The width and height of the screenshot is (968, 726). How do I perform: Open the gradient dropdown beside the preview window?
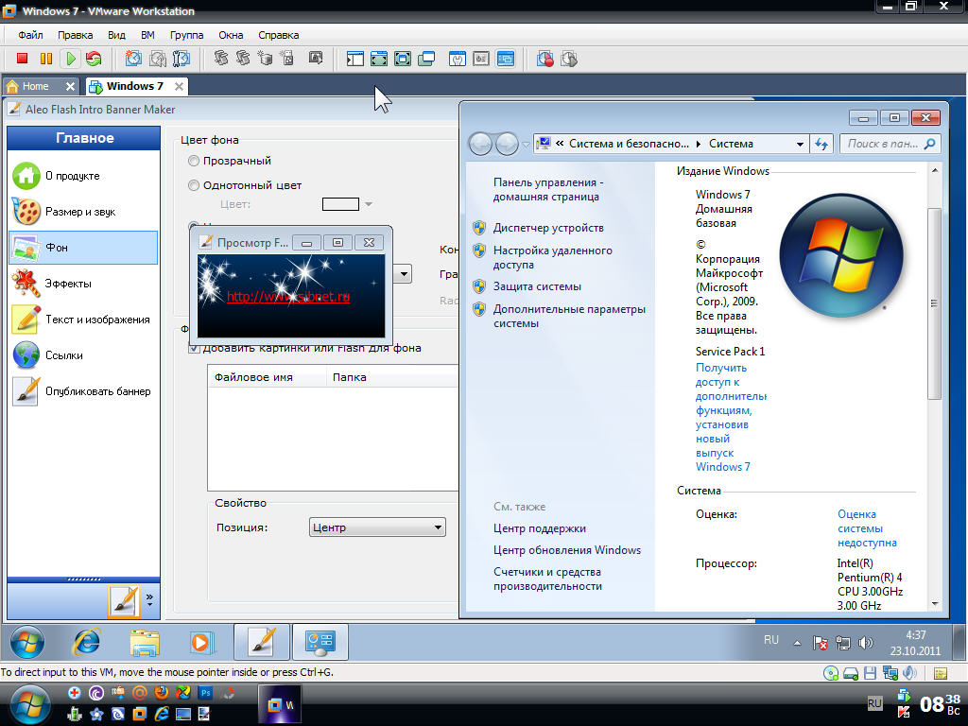pos(403,273)
